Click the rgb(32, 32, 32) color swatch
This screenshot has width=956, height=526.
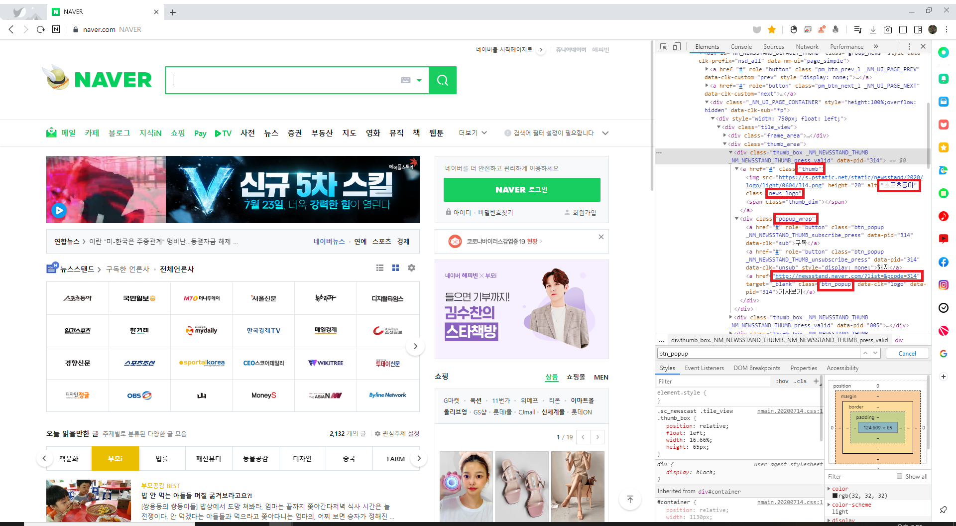coord(835,496)
